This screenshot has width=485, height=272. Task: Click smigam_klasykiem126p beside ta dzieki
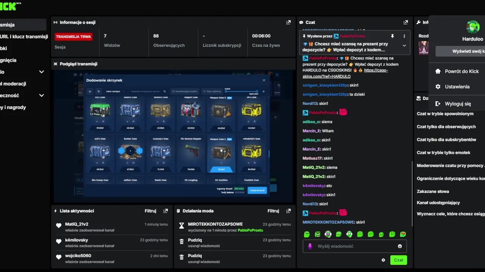click(x=325, y=94)
